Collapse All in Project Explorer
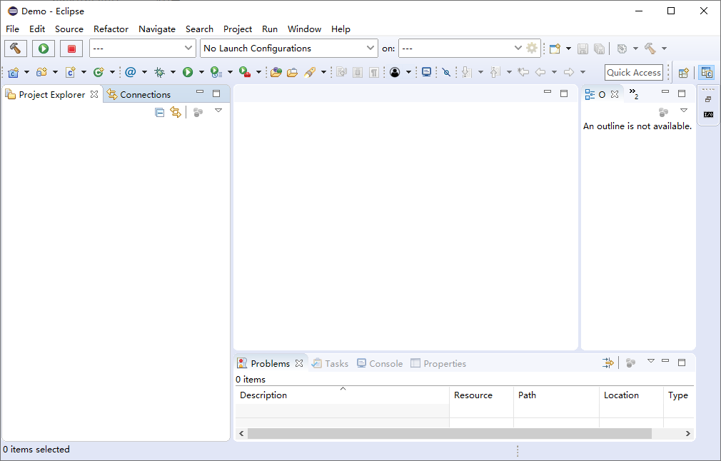Image resolution: width=721 pixels, height=461 pixels. coord(159,111)
